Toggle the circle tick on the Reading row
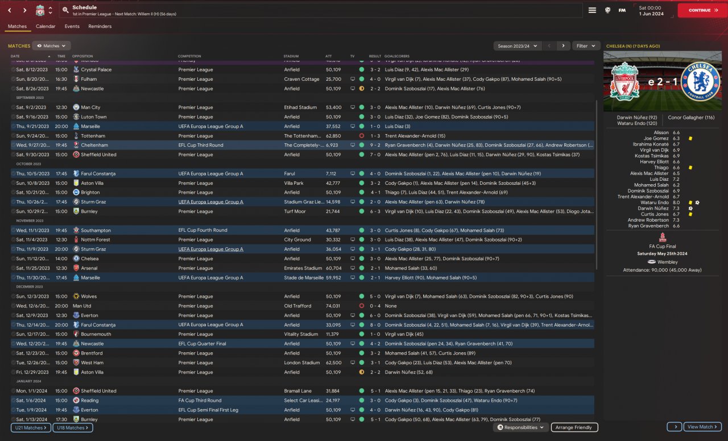Image resolution: width=728 pixels, height=441 pixels. tap(13, 401)
